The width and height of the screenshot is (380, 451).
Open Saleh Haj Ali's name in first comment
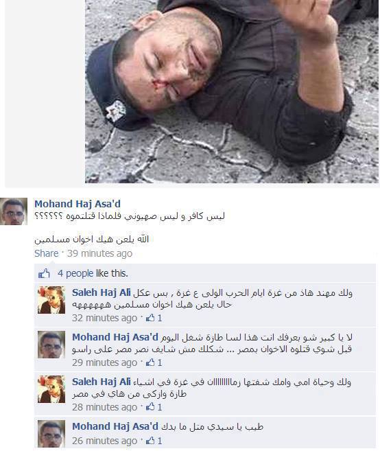[102, 292]
